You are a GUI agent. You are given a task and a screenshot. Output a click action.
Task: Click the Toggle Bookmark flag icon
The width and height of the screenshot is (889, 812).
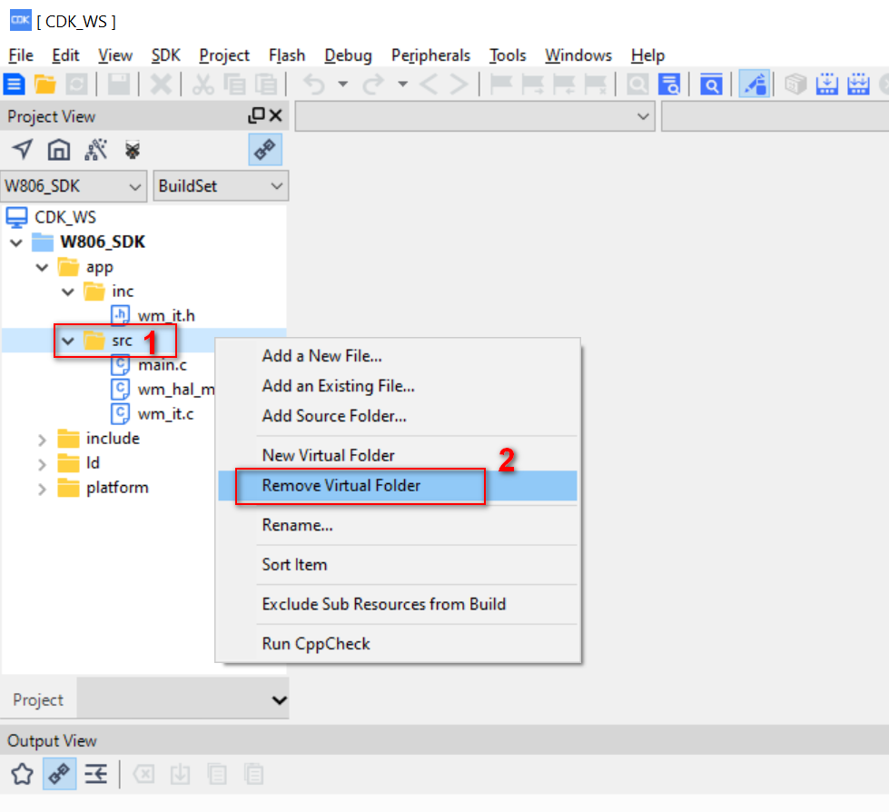(x=501, y=84)
